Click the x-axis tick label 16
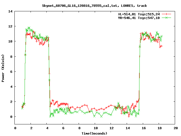Viewport: 181px width, 136px height. [144, 128]
